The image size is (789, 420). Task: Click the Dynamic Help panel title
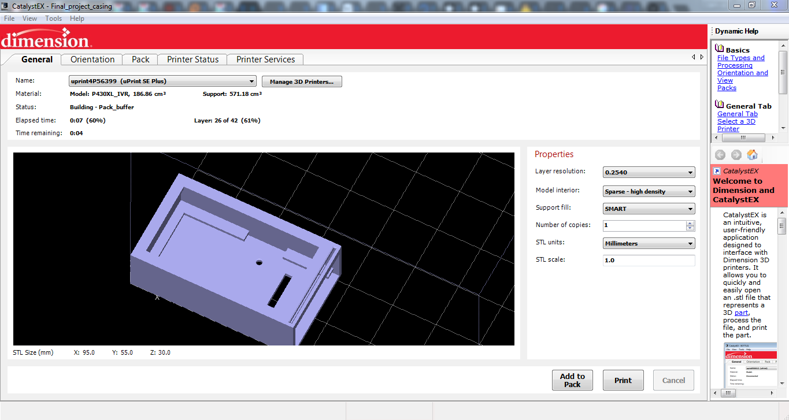736,31
